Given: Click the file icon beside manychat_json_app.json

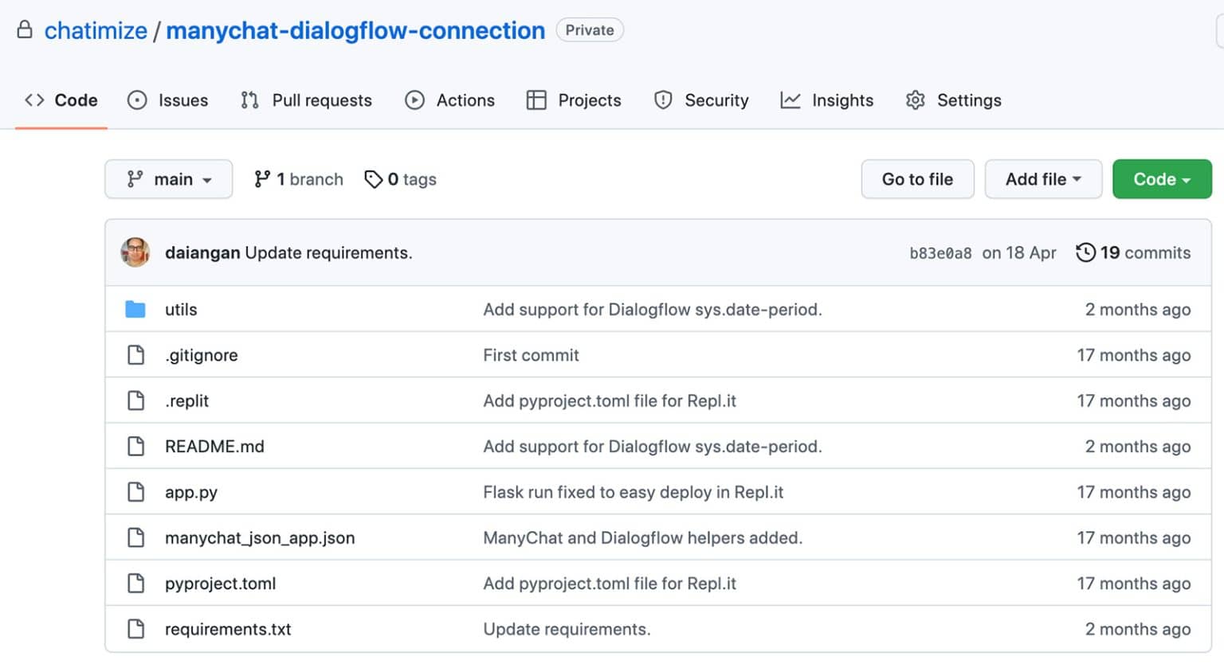Looking at the screenshot, I should [136, 537].
